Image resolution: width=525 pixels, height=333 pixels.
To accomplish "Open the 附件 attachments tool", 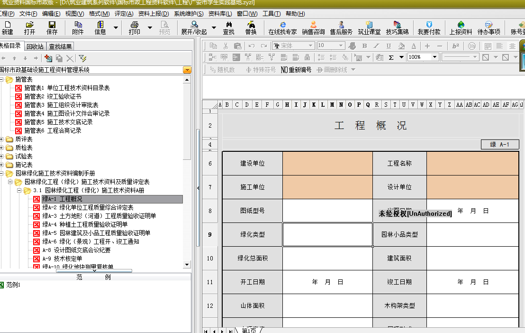I will 78,28.
